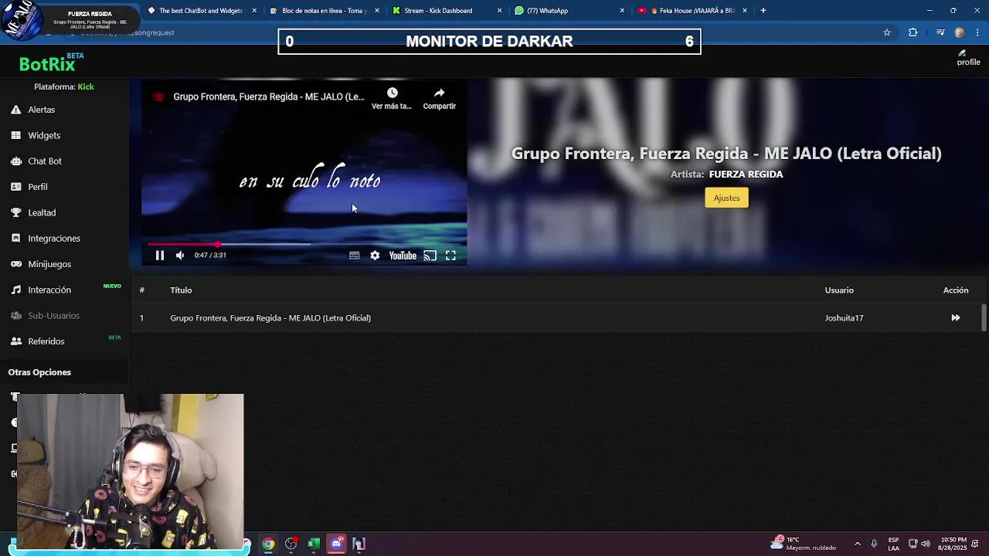Open Integraciones sidebar item

(x=54, y=238)
